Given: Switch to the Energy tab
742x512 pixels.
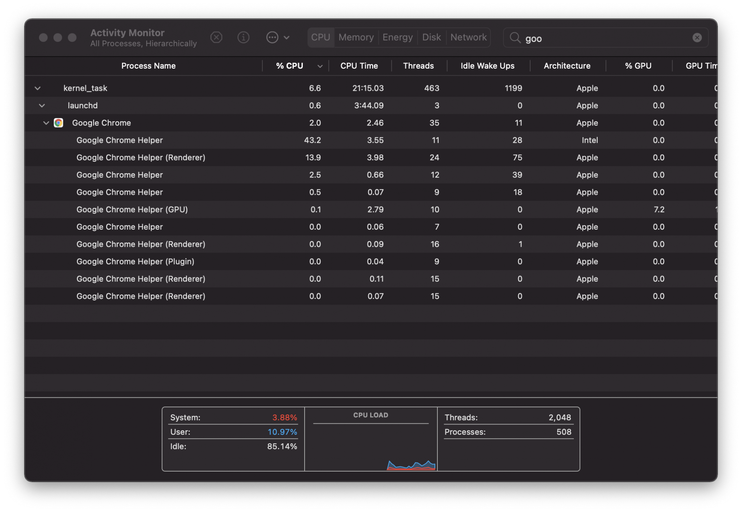Looking at the screenshot, I should click(x=397, y=37).
